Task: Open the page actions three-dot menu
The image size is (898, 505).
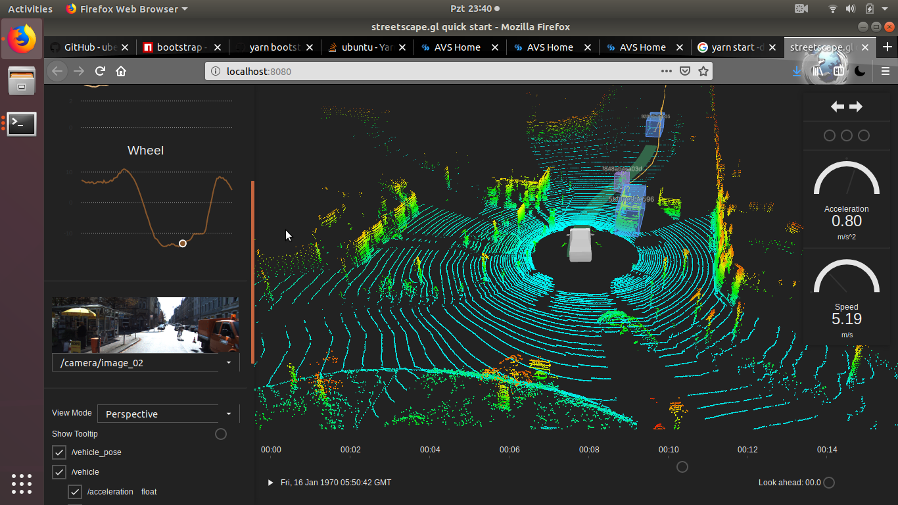Action: coord(666,71)
